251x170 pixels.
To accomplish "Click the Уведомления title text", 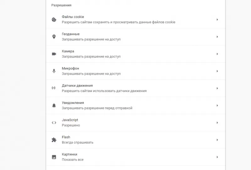I will pyautogui.click(x=73, y=103).
